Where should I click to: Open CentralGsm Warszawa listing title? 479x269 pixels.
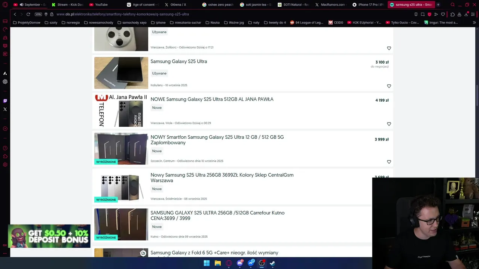pyautogui.click(x=222, y=177)
